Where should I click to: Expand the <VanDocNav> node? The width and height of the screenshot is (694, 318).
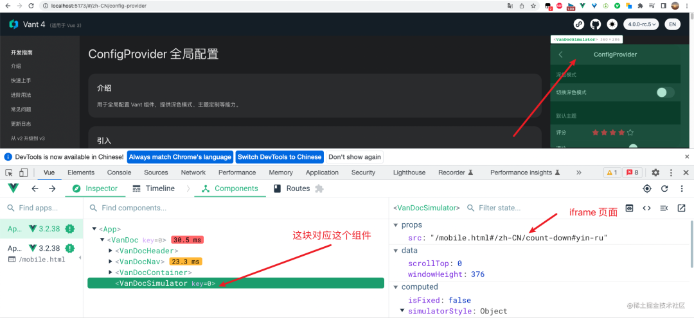[x=111, y=262]
